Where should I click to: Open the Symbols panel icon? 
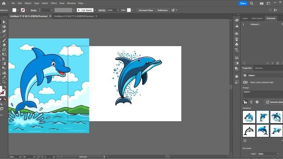tap(237, 44)
